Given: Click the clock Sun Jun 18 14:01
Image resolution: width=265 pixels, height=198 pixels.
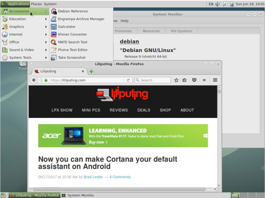Looking at the screenshot, I should [250, 4].
